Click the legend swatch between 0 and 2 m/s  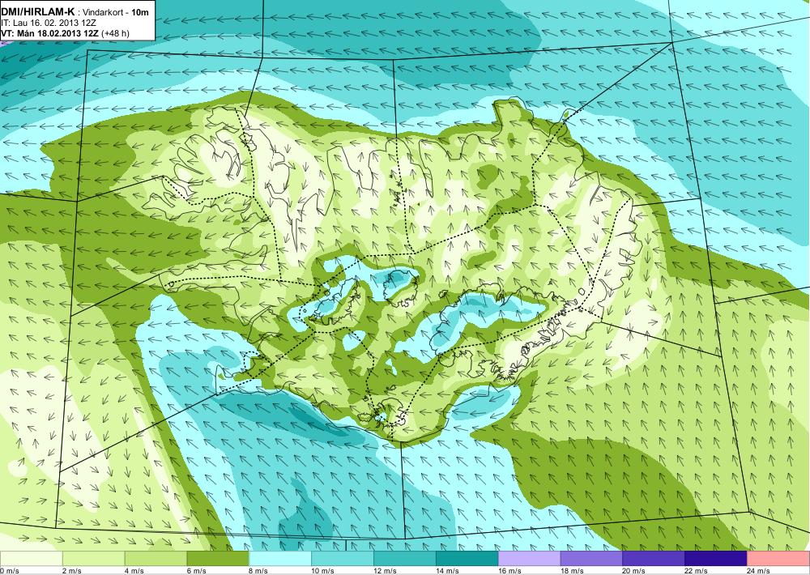[31, 559]
